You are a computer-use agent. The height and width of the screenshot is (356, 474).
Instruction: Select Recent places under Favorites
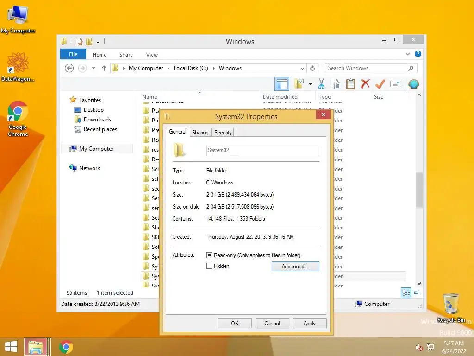pos(100,129)
